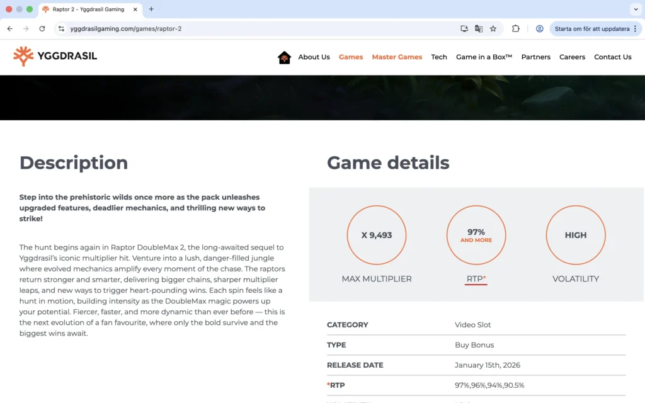Select the Raptor 2 browser tab
This screenshot has height=403, width=645.
click(x=88, y=9)
